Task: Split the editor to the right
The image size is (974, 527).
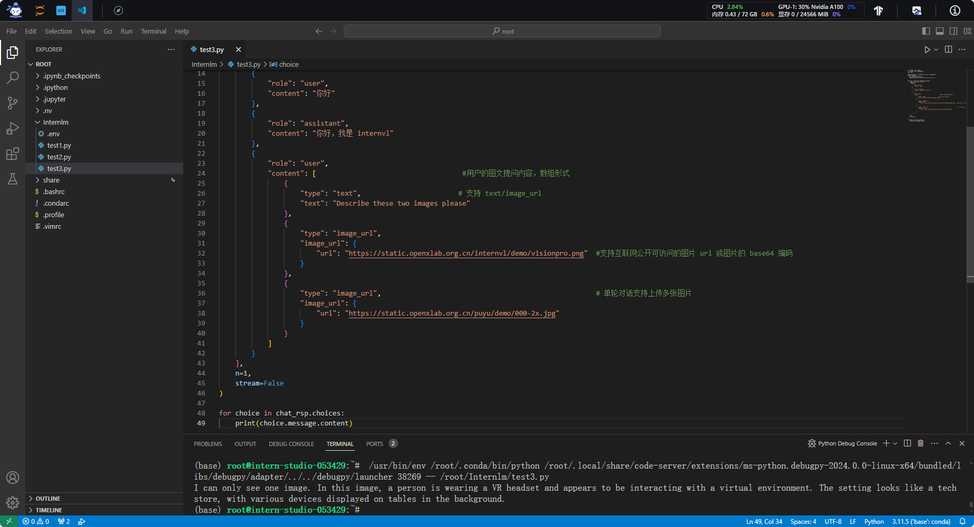Action: click(x=948, y=49)
